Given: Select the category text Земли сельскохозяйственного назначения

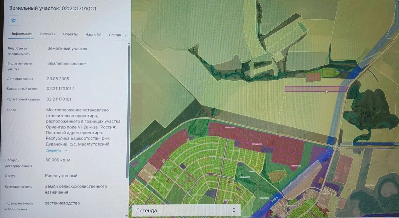Looking at the screenshot, I should pyautogui.click(x=76, y=189).
